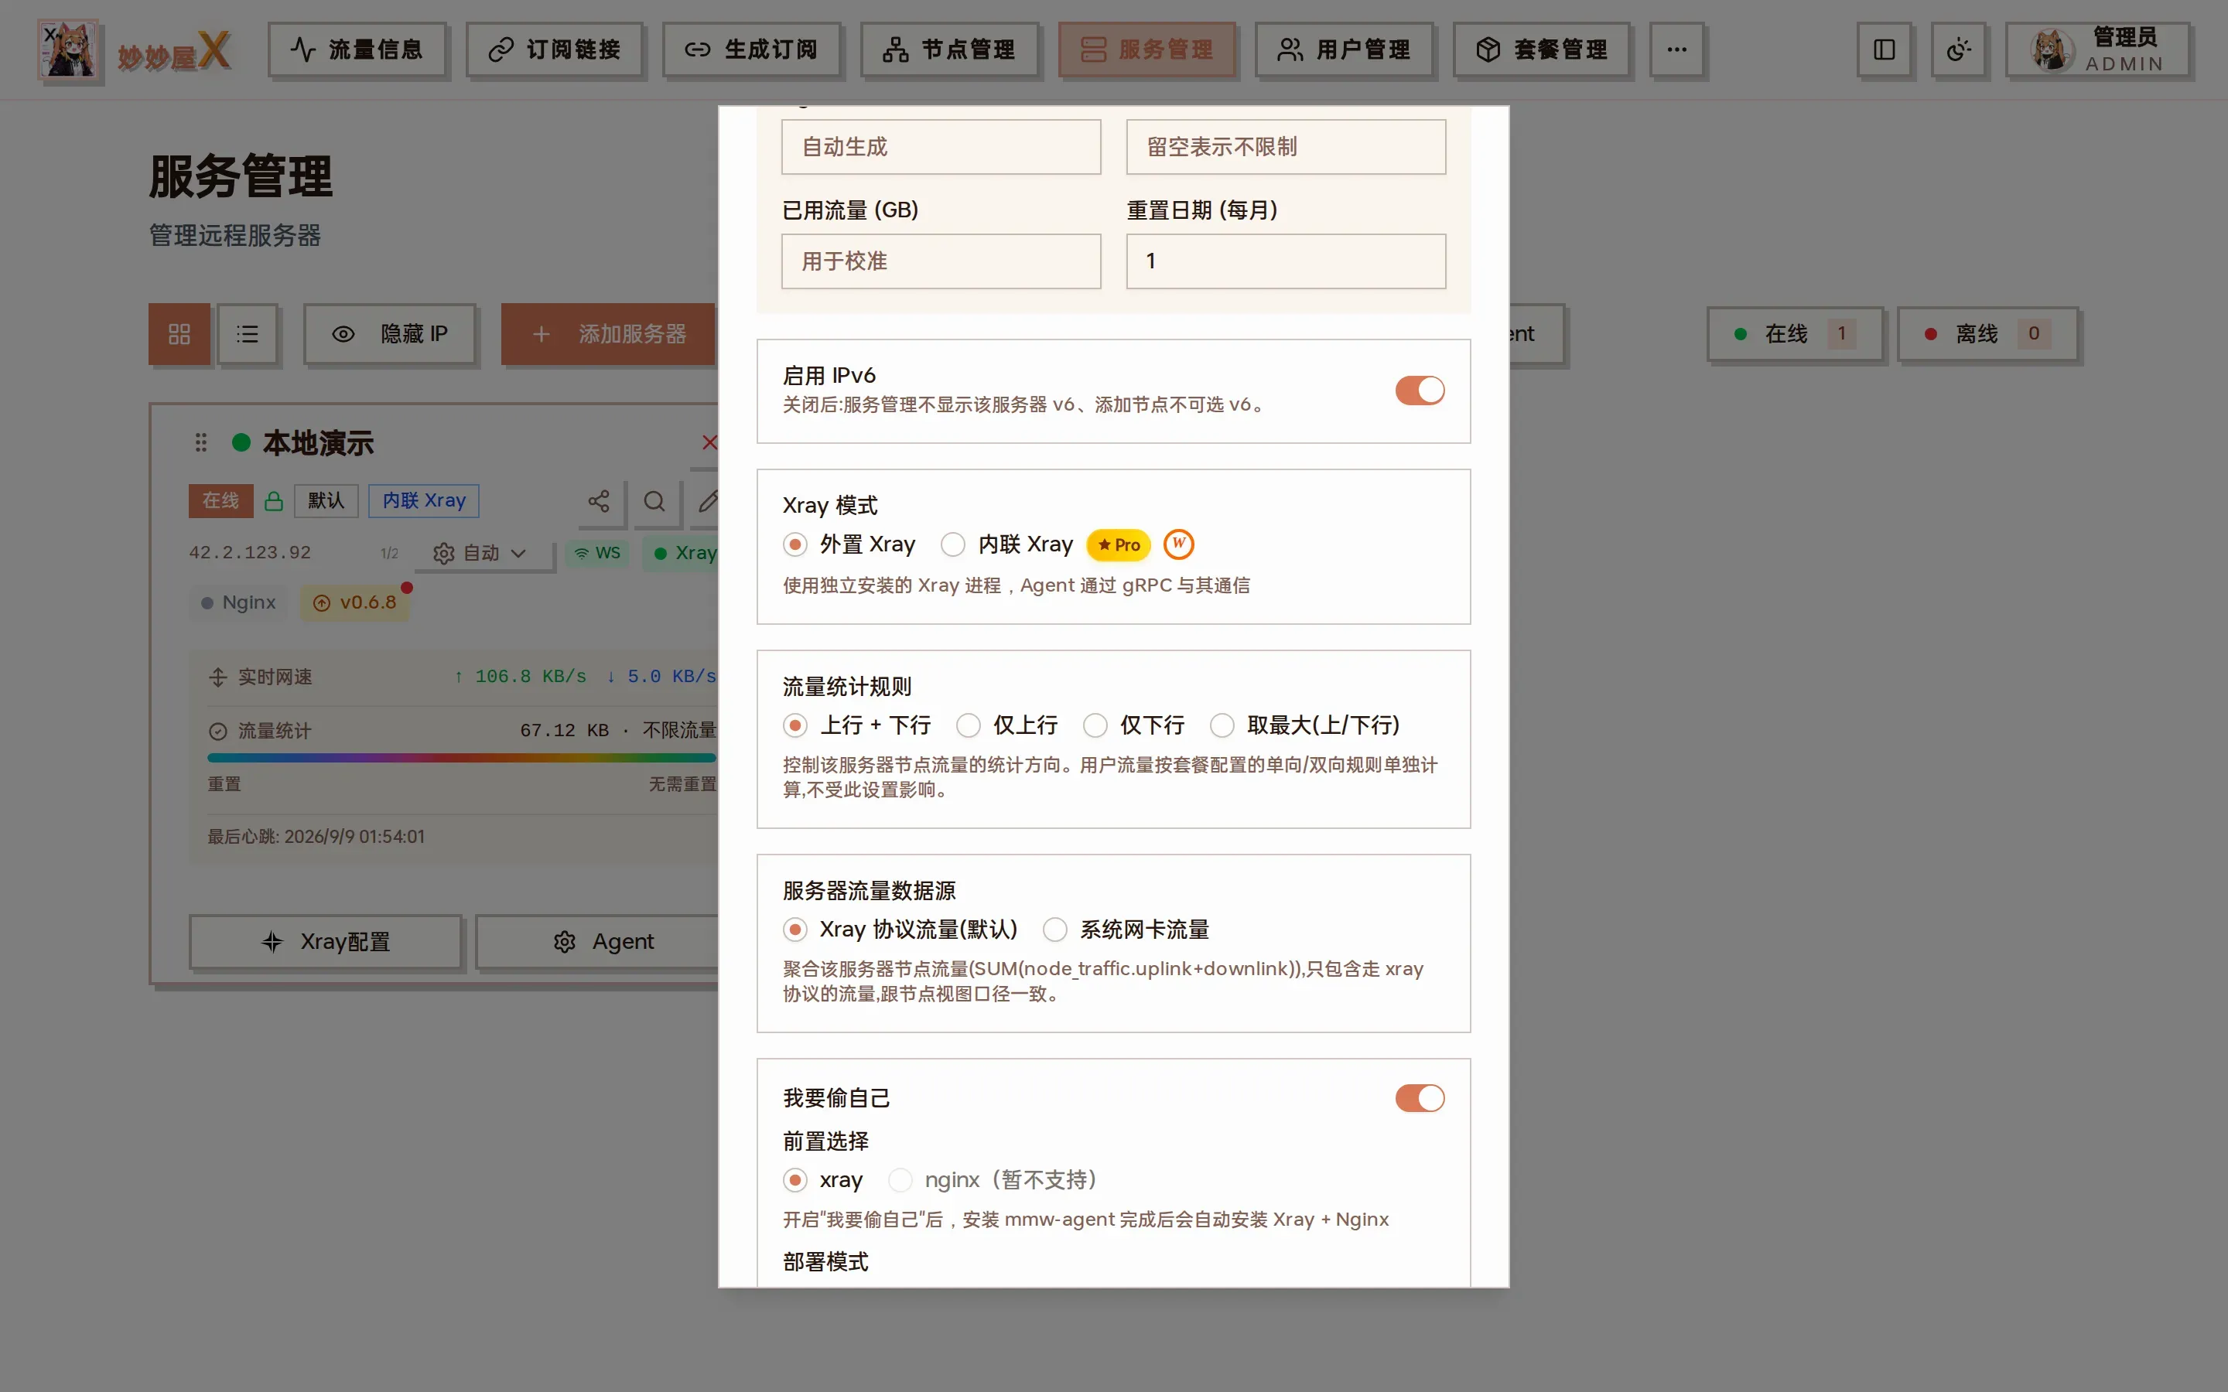Click the 隐藏 IP button
The height and width of the screenshot is (1392, 2228).
click(x=389, y=334)
